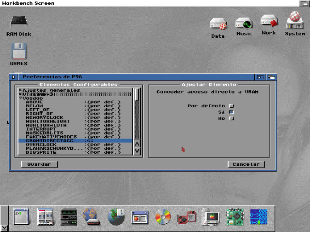This screenshot has width=310, height=232.
Task: Open the globe with modem dock icon
Action: (91, 217)
